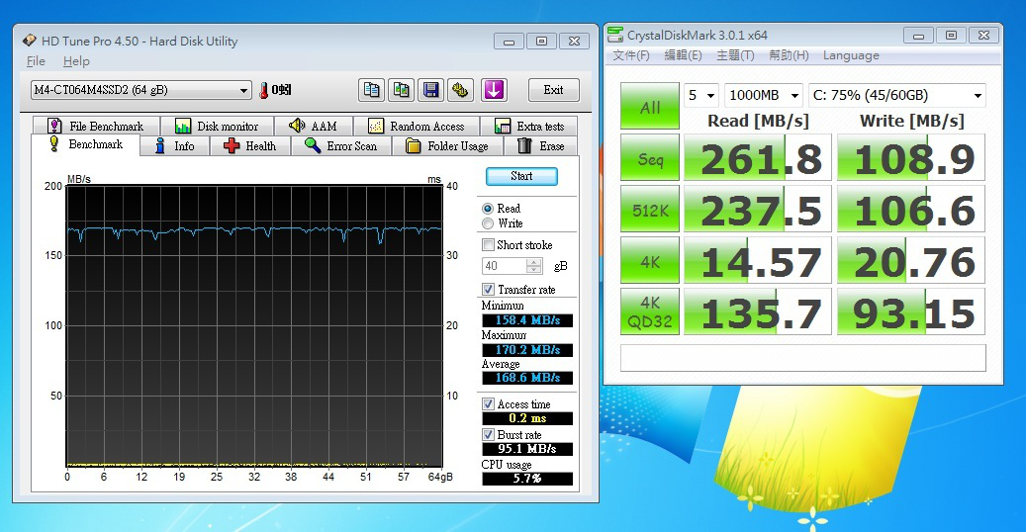This screenshot has height=532, width=1026.
Task: Open the C: 75% drive selection dropdown
Action: [897, 96]
